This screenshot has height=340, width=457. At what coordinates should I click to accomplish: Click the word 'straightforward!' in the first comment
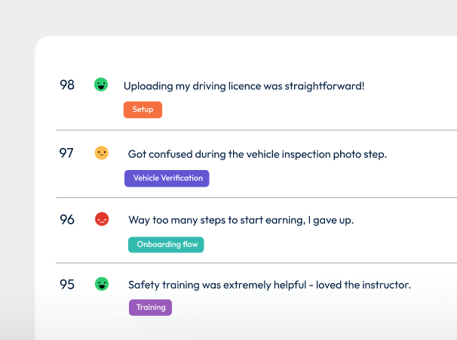324,86
